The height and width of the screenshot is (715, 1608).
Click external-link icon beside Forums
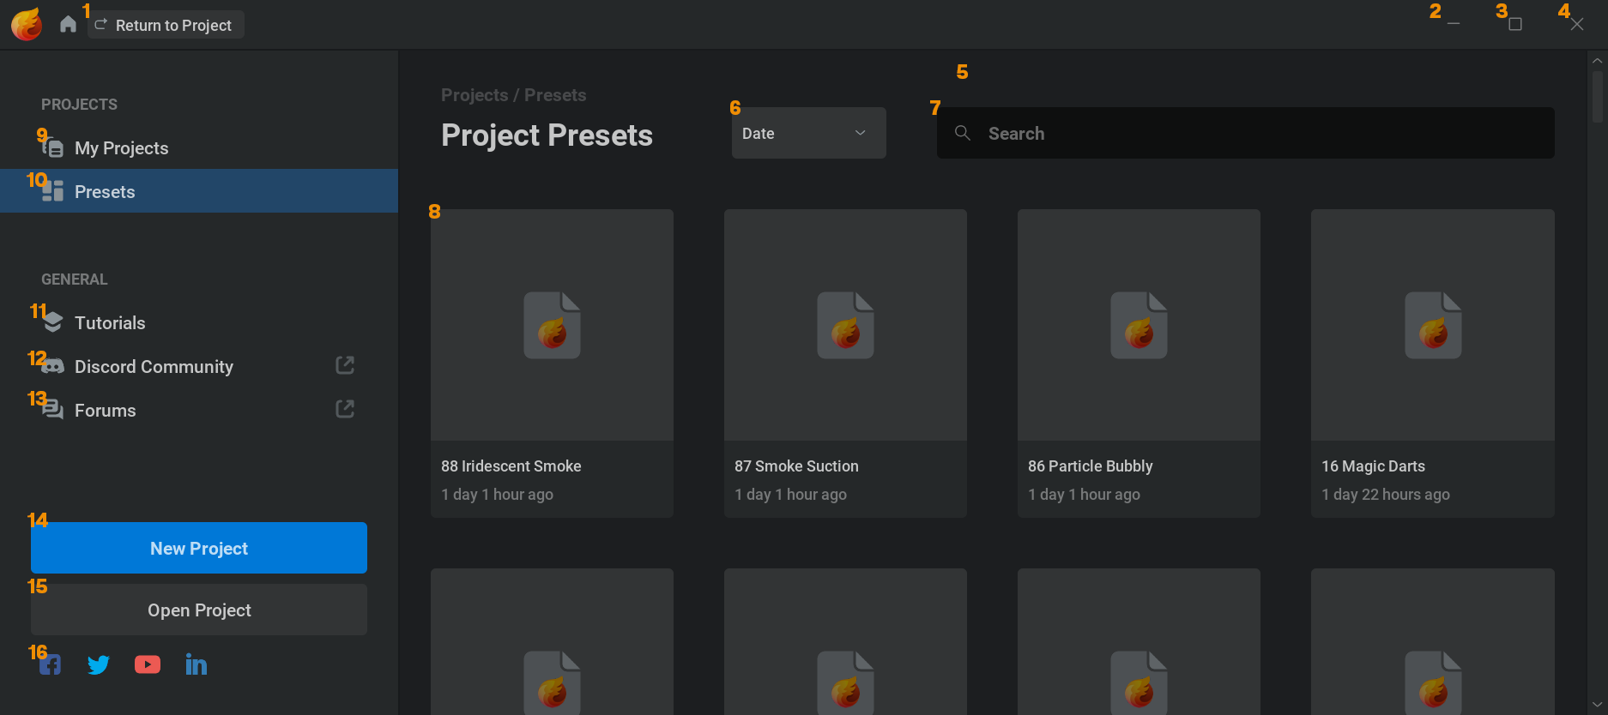coord(345,410)
